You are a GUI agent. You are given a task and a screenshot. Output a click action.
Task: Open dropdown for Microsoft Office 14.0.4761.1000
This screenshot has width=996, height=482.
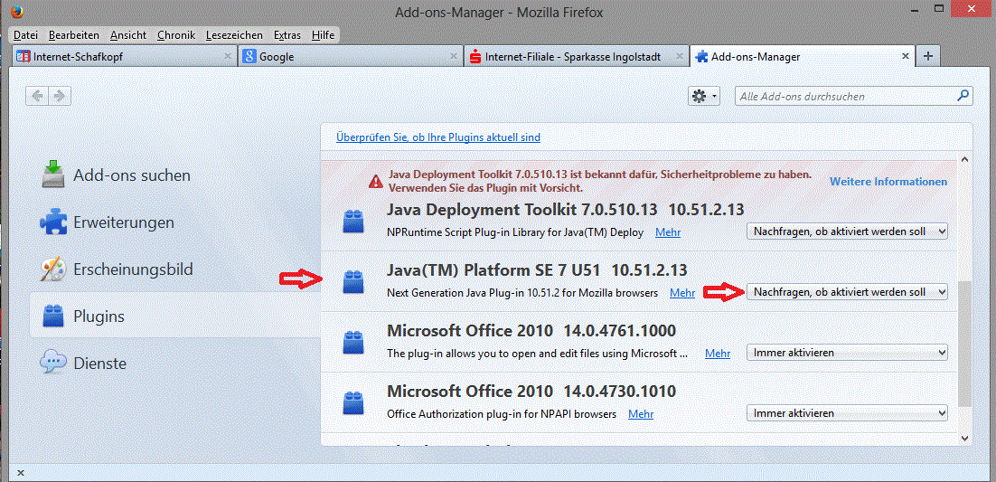tap(848, 353)
